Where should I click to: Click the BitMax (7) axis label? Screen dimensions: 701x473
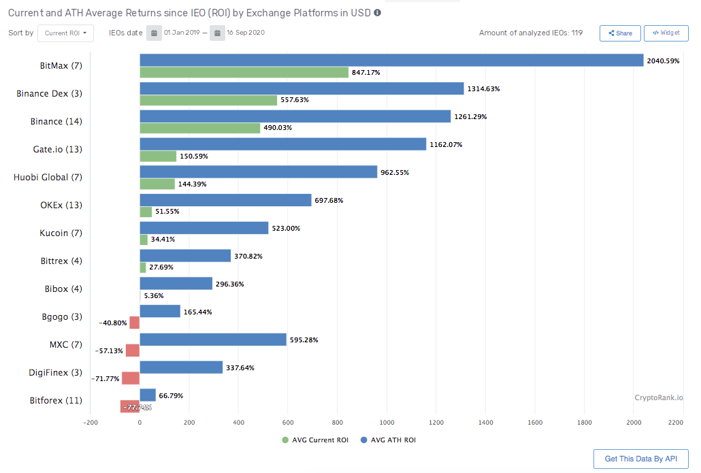[61, 66]
